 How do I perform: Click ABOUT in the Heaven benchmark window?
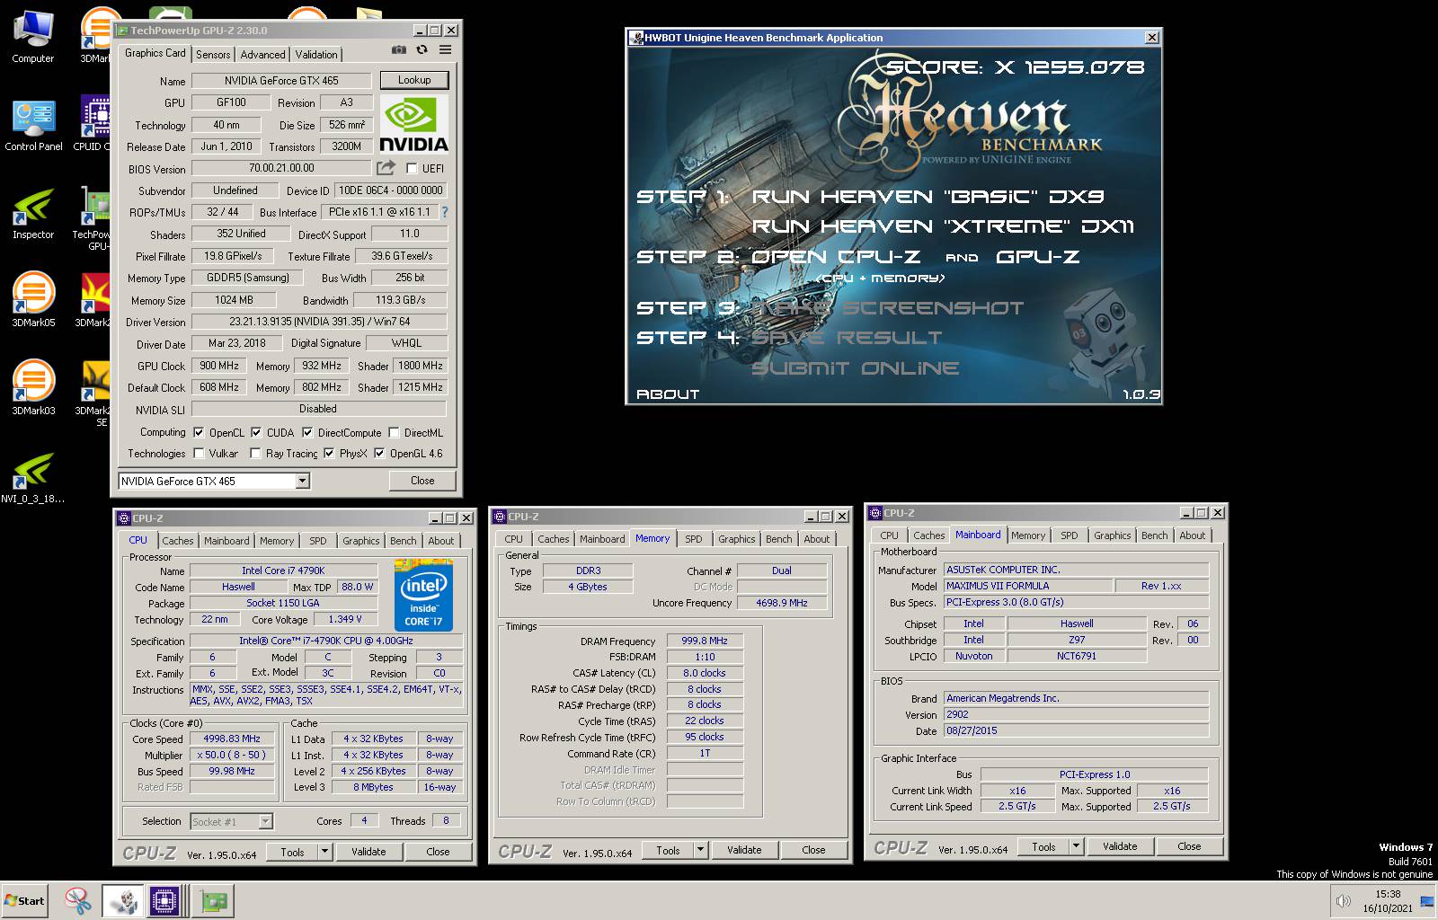668,394
